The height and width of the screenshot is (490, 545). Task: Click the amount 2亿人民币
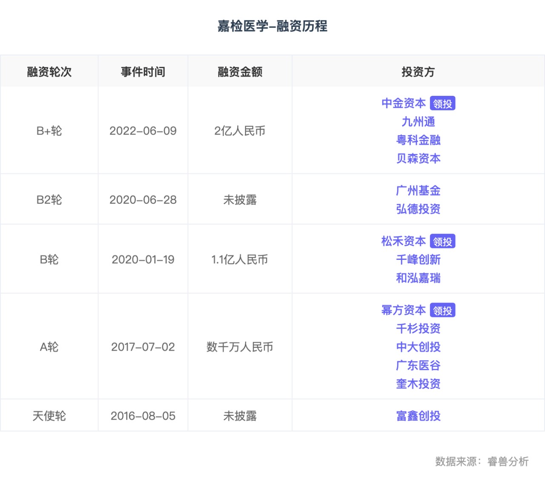(240, 131)
